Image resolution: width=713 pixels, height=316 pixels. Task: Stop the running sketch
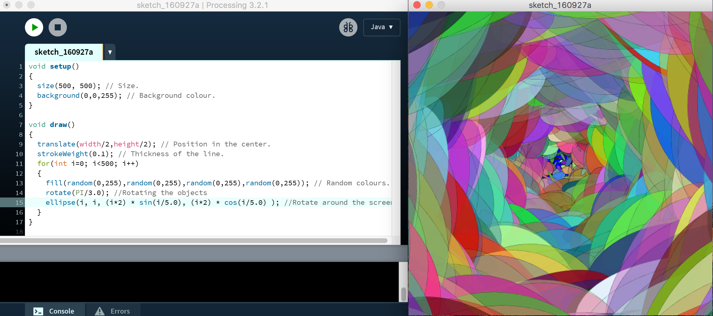pos(58,27)
